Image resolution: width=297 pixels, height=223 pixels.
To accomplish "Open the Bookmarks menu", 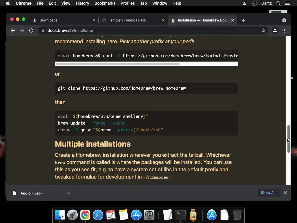I will (x=105, y=3).
